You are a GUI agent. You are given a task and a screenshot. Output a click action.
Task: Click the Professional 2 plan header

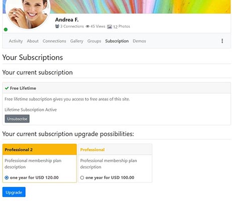(x=40, y=149)
